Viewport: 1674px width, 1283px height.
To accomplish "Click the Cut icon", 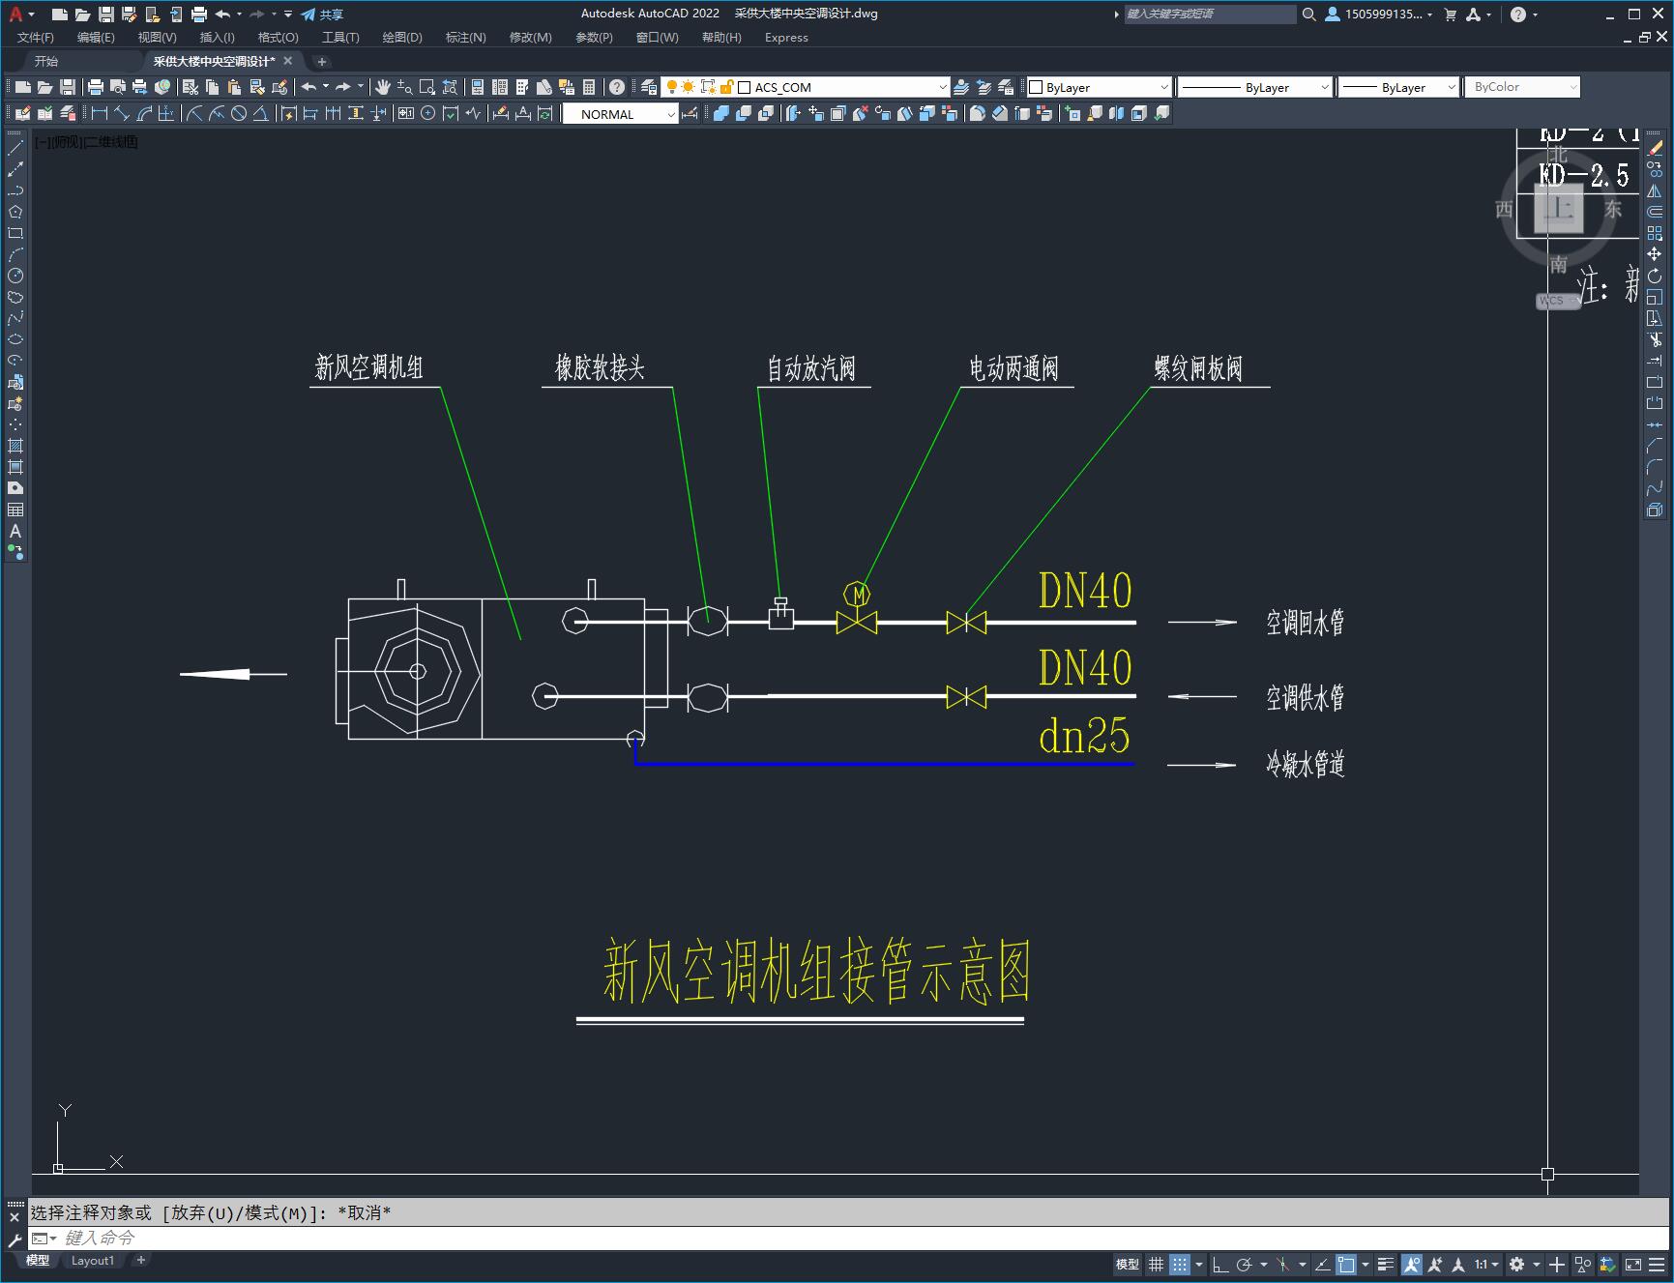I will 190,87.
